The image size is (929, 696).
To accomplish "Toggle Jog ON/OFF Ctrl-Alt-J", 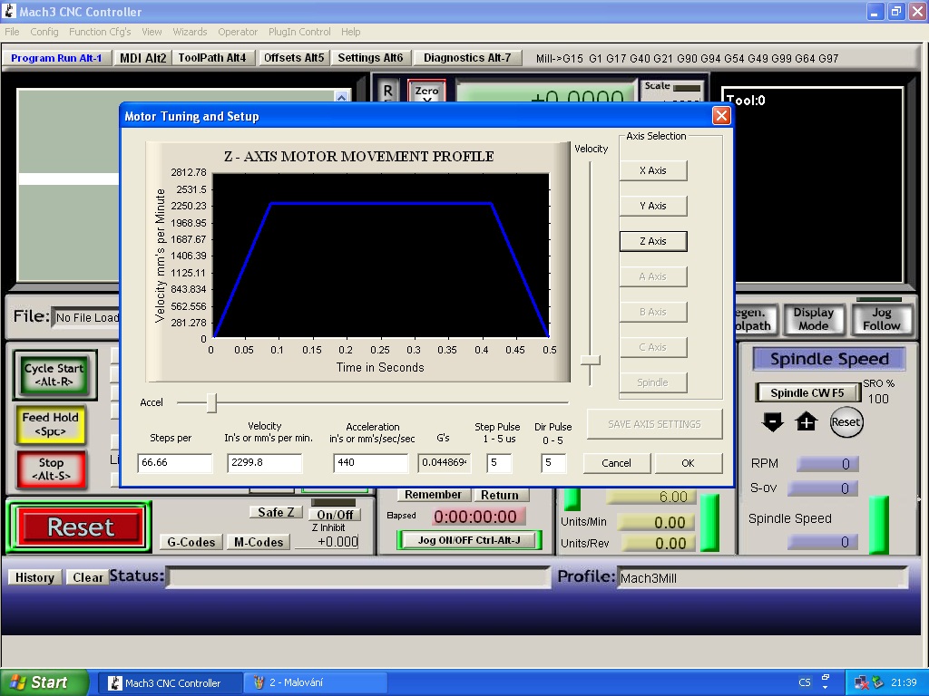I will tap(469, 540).
